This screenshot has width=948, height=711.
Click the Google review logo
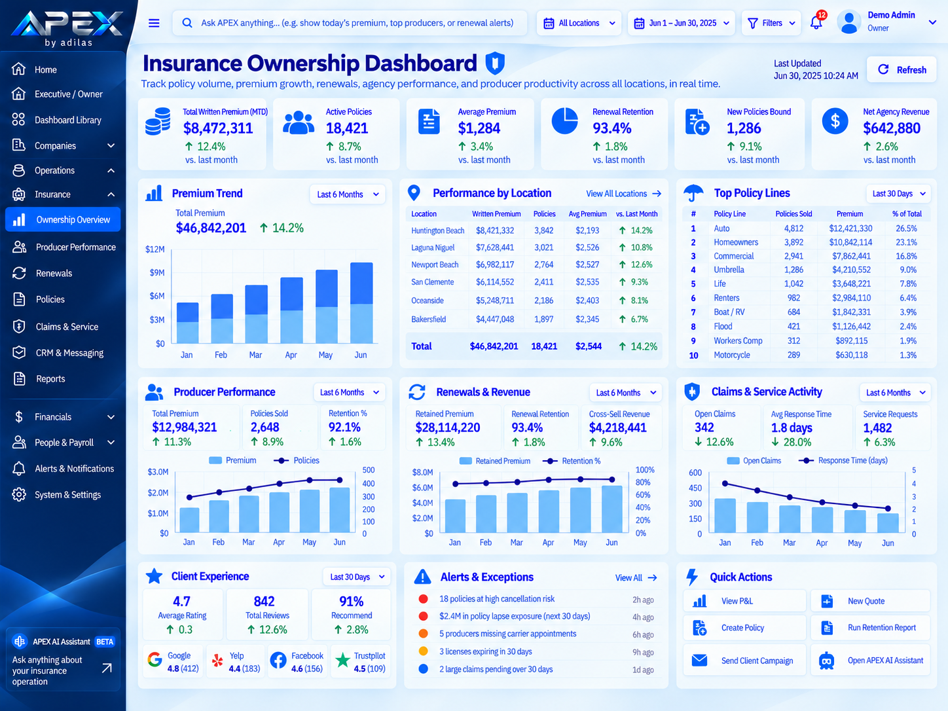pos(155,660)
